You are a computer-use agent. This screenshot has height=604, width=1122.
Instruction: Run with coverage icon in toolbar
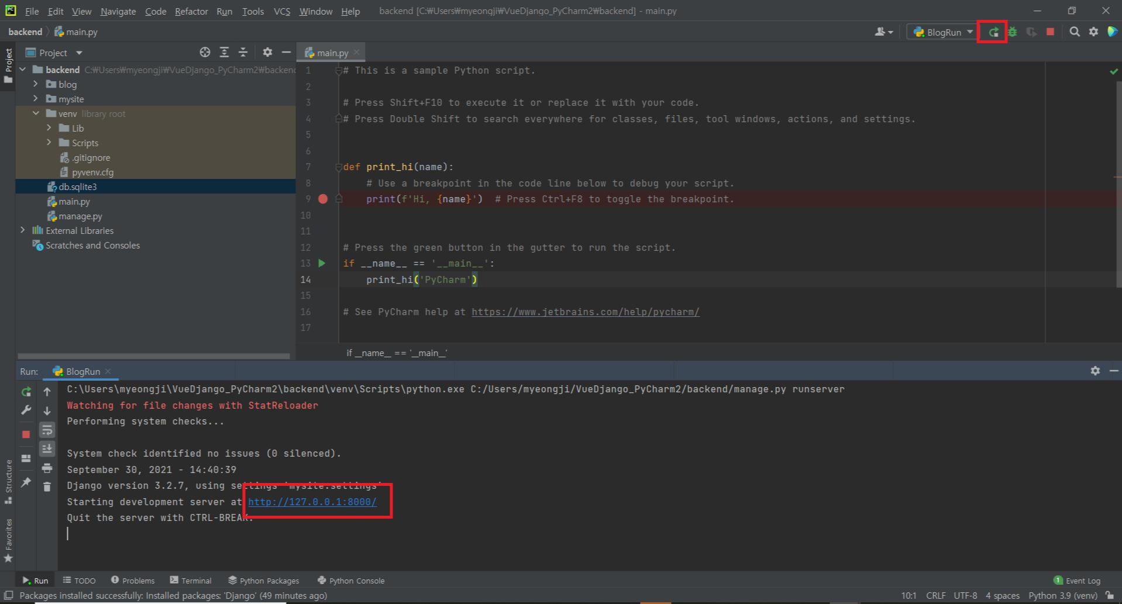tap(1031, 32)
